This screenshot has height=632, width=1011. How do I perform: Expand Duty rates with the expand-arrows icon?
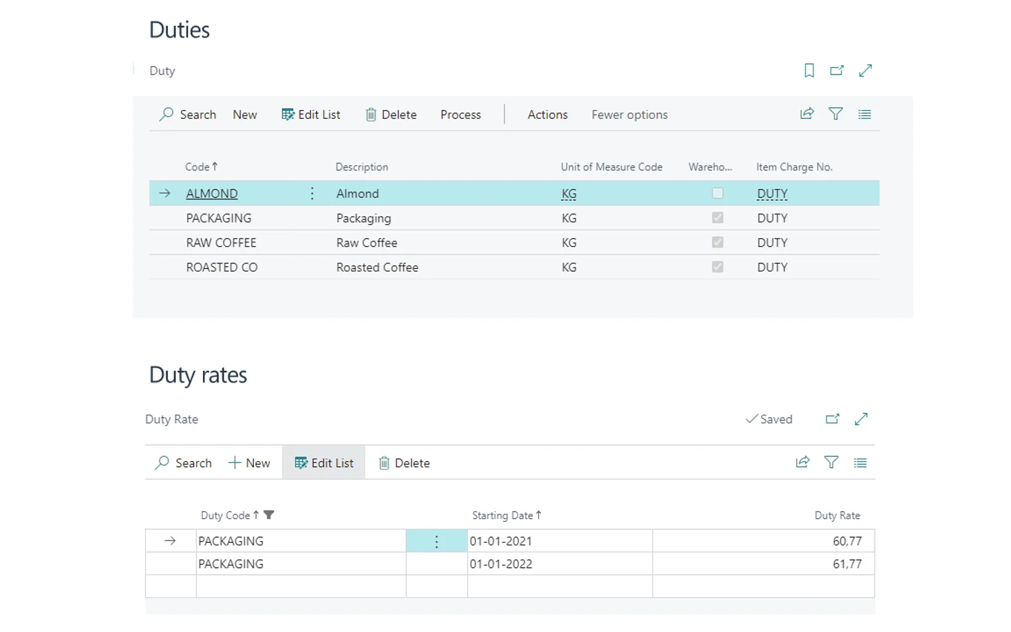[x=861, y=419]
